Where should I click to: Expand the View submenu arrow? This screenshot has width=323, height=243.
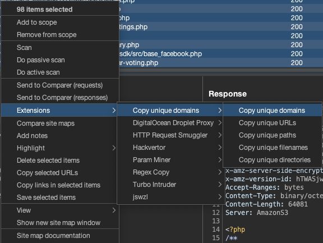114,210
